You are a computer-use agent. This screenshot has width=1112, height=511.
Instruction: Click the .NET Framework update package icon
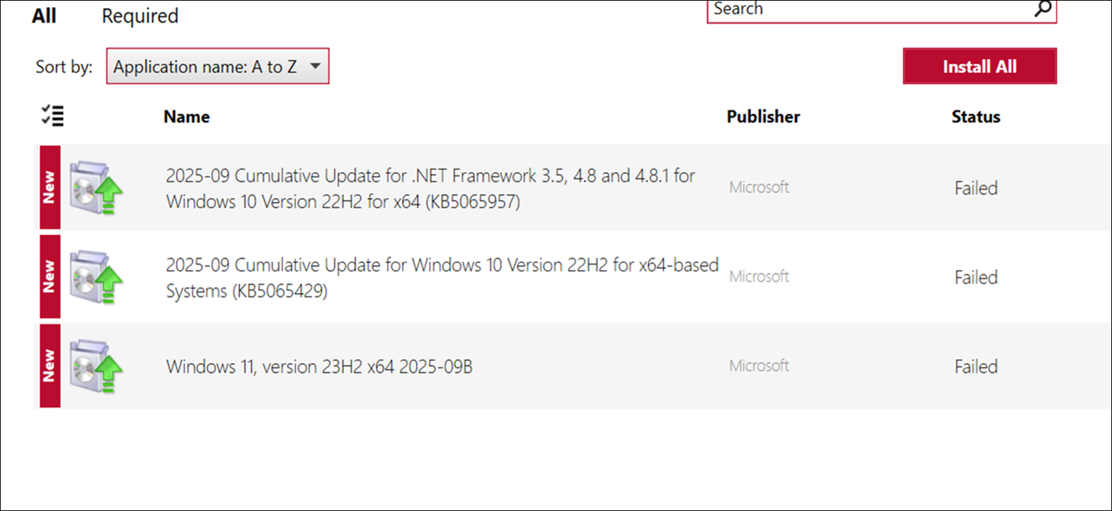96,188
